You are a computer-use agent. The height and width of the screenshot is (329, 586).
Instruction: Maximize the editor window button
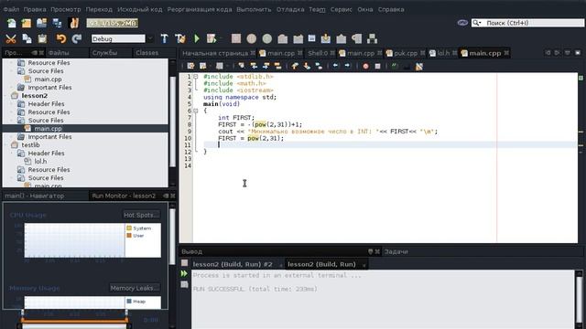point(578,53)
